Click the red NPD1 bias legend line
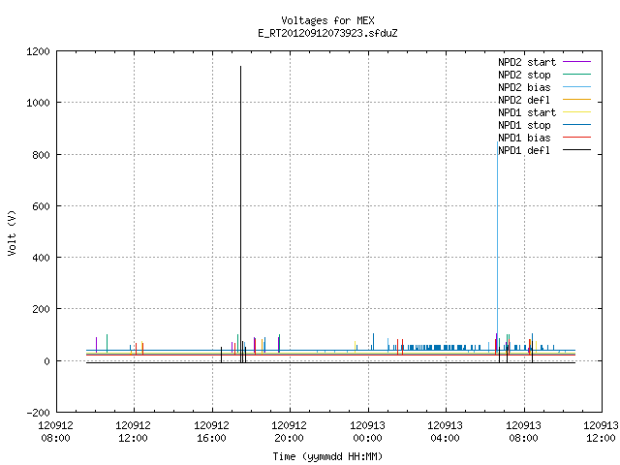Viewport: 620px width, 465px height. click(x=576, y=138)
